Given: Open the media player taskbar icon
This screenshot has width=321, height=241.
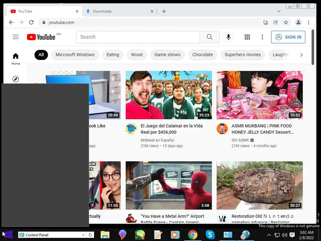Looking at the screenshot, I should pos(175,235).
